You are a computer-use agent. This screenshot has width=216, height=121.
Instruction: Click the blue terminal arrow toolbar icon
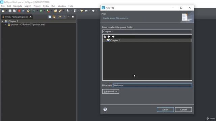(x=23, y=11)
